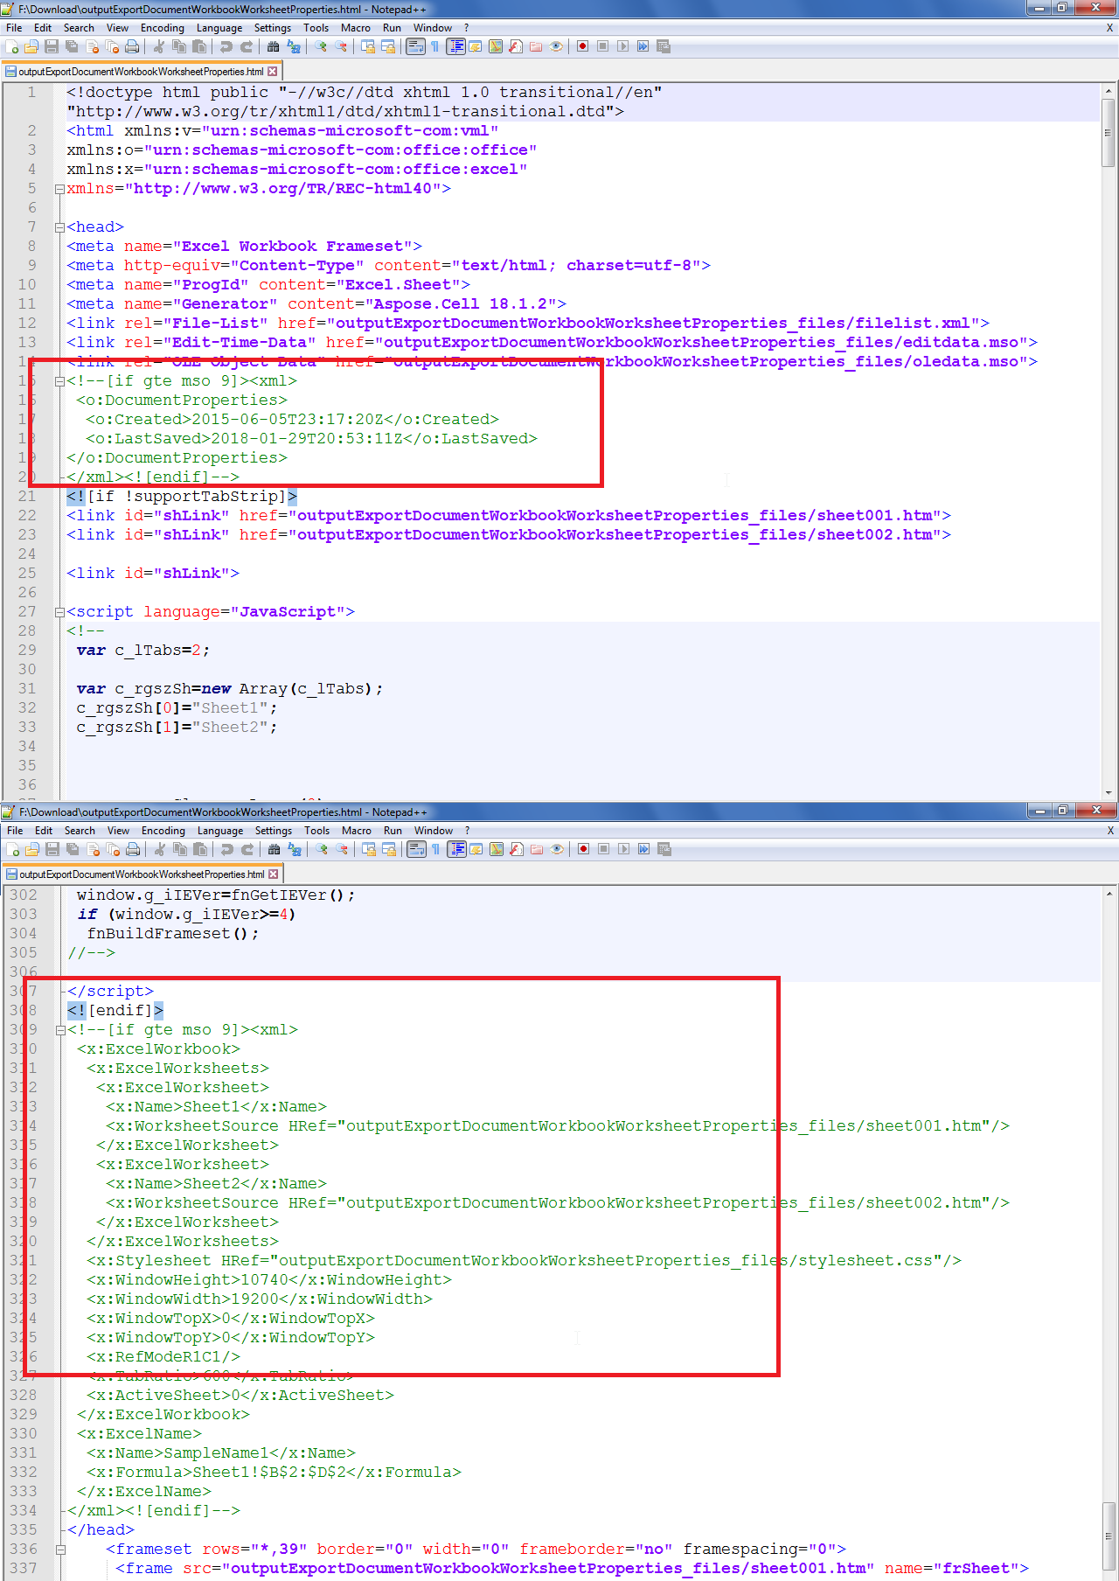Viewport: 1119px width, 1581px height.
Task: Collapse the script fold marker at line 27
Action: pyautogui.click(x=59, y=612)
